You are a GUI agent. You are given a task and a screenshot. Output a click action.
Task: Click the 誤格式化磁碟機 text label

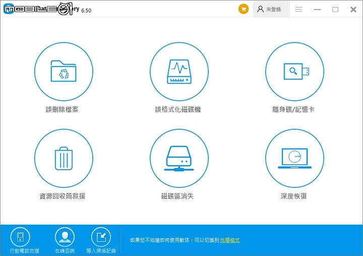178,110
